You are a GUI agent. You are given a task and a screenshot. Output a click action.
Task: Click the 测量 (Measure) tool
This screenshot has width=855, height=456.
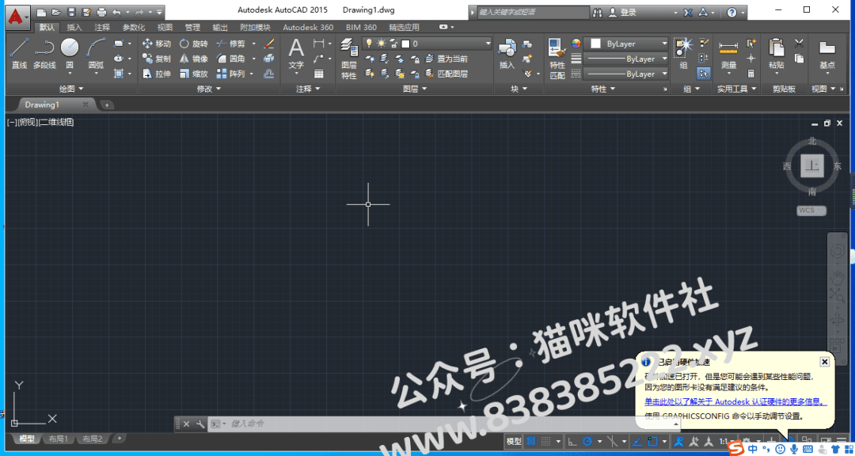tap(728, 54)
